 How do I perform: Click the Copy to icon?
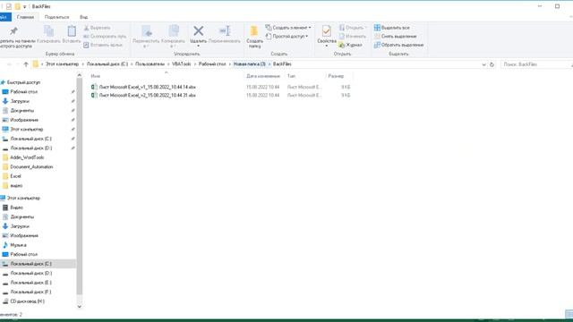(174, 31)
